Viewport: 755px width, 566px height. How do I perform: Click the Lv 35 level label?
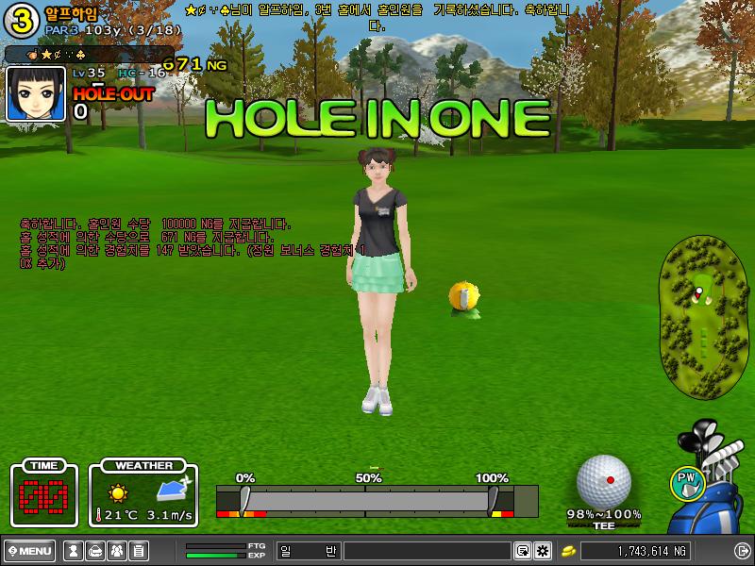tap(89, 74)
